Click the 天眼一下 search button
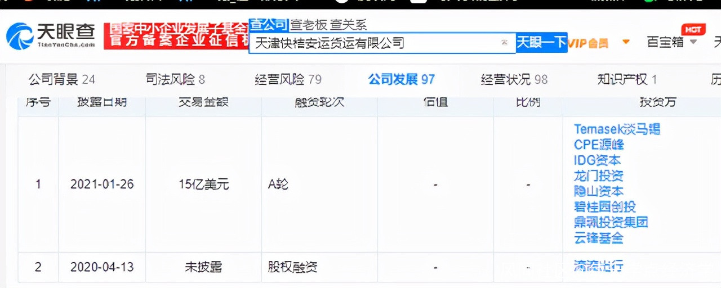The height and width of the screenshot is (288, 721). pos(541,42)
